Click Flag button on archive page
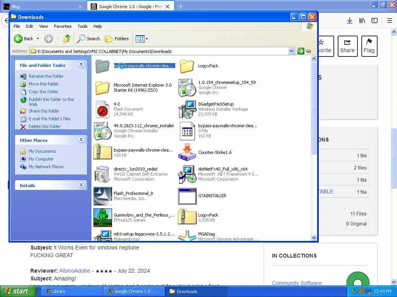Screen dimensions: 397x297 click(369, 46)
